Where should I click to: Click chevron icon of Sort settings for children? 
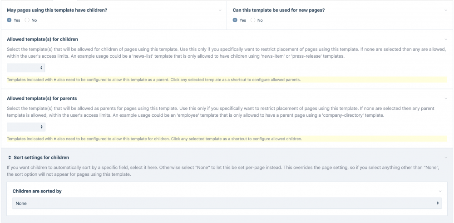446,158
